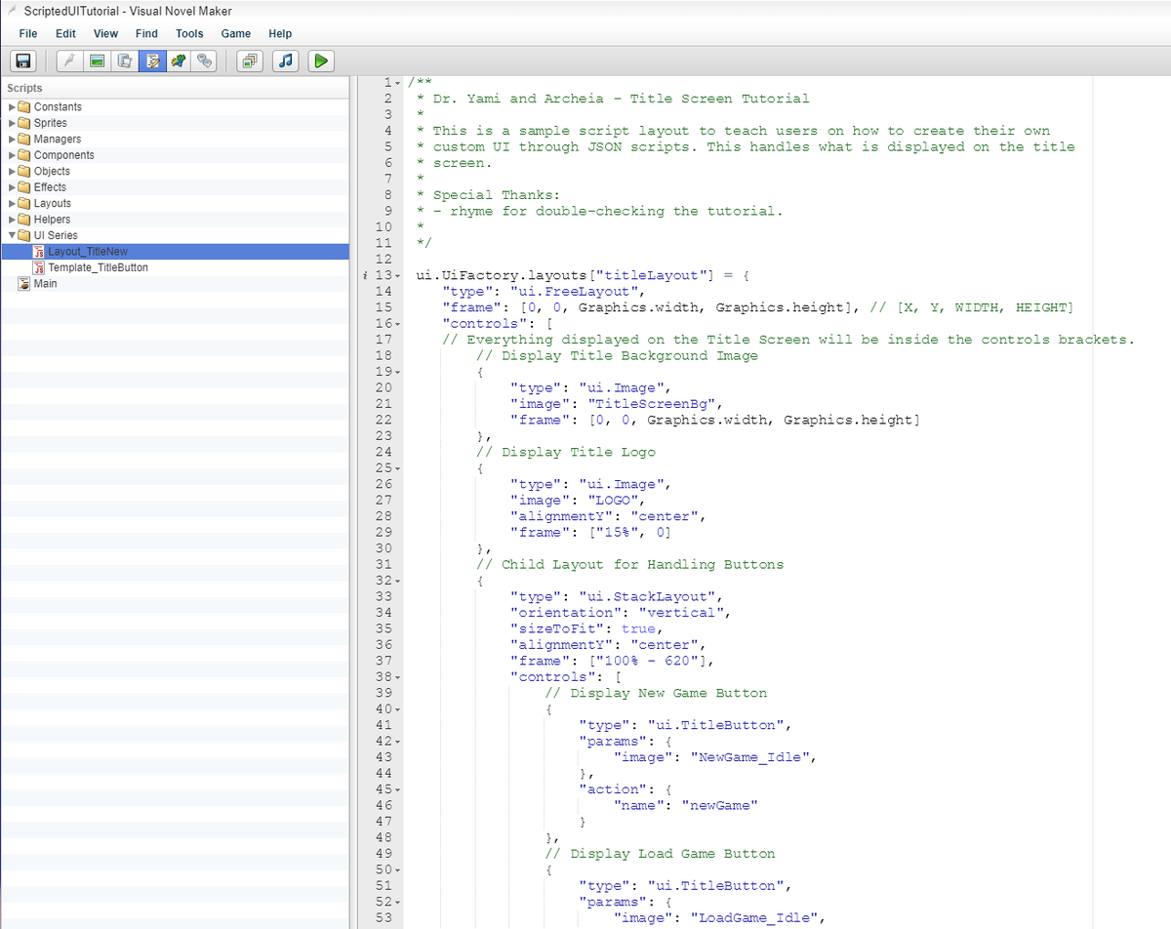Select the Layout_TitleNew script name
The width and height of the screenshot is (1171, 929).
88,252
